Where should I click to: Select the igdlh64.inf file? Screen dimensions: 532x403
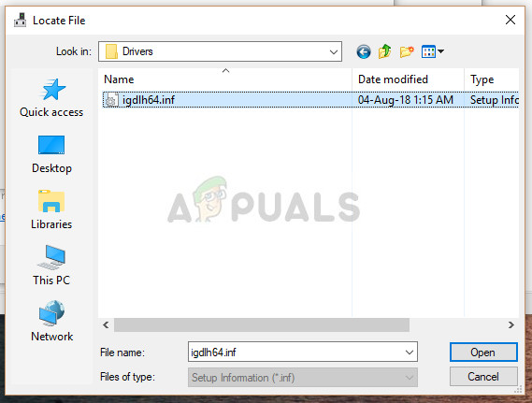[310, 100]
